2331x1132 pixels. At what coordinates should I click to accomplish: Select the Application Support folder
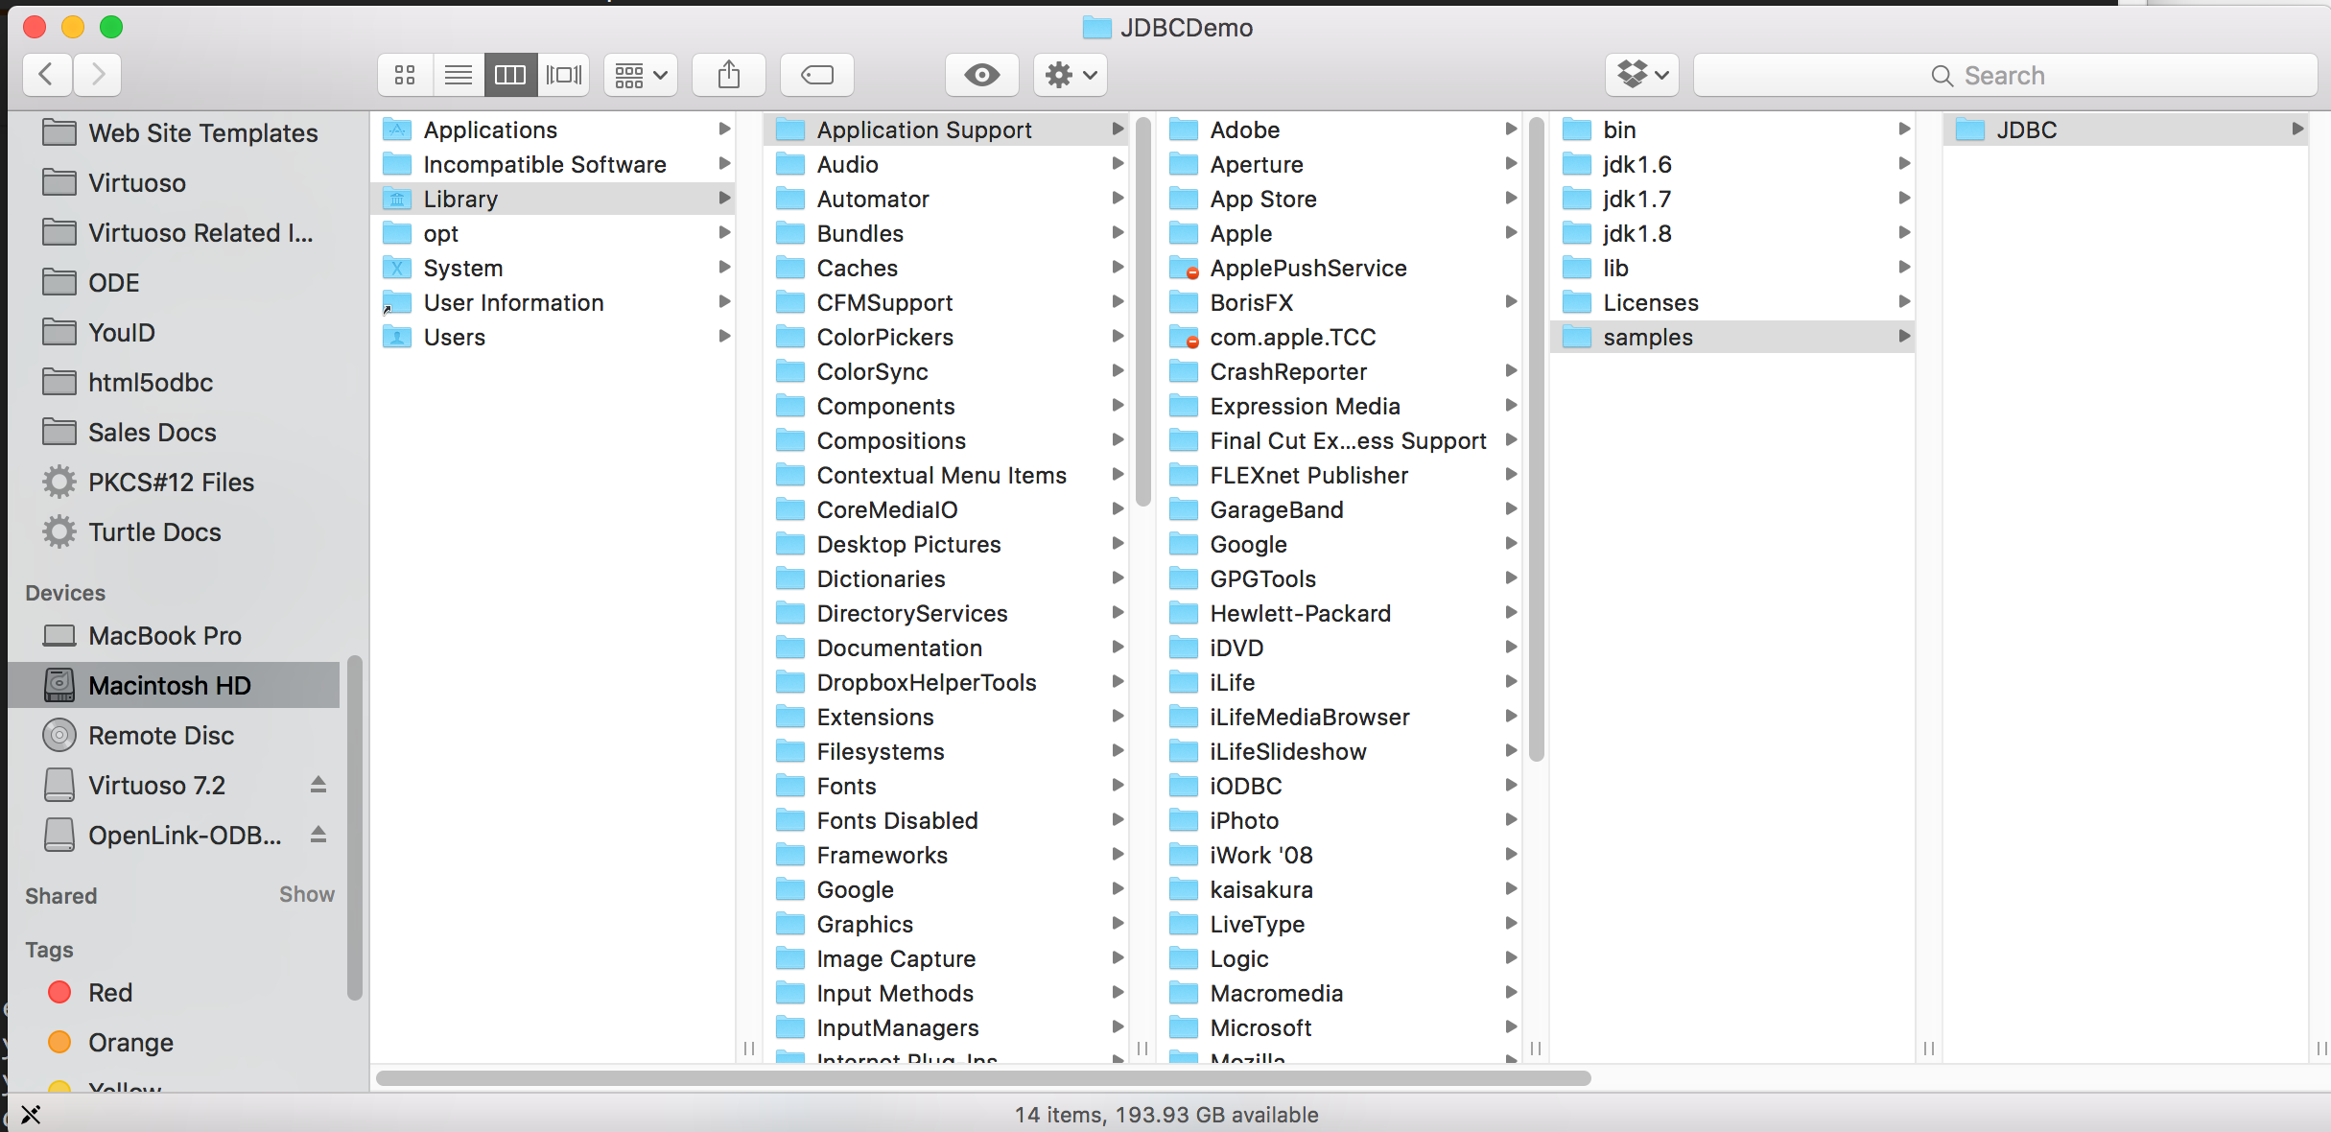pos(948,130)
